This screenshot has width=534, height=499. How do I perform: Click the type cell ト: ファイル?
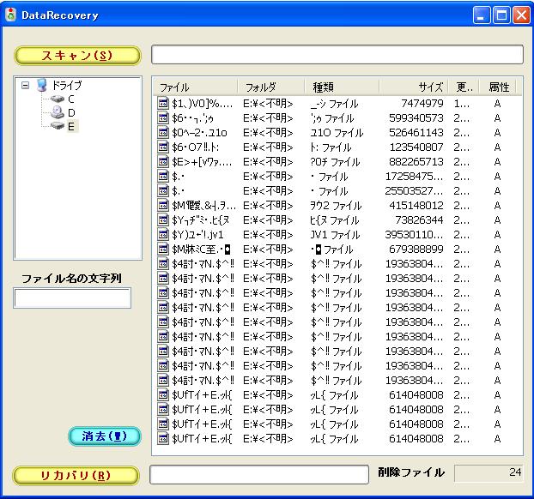(x=331, y=147)
